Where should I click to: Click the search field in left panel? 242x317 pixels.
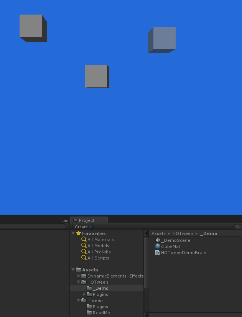(32, 226)
